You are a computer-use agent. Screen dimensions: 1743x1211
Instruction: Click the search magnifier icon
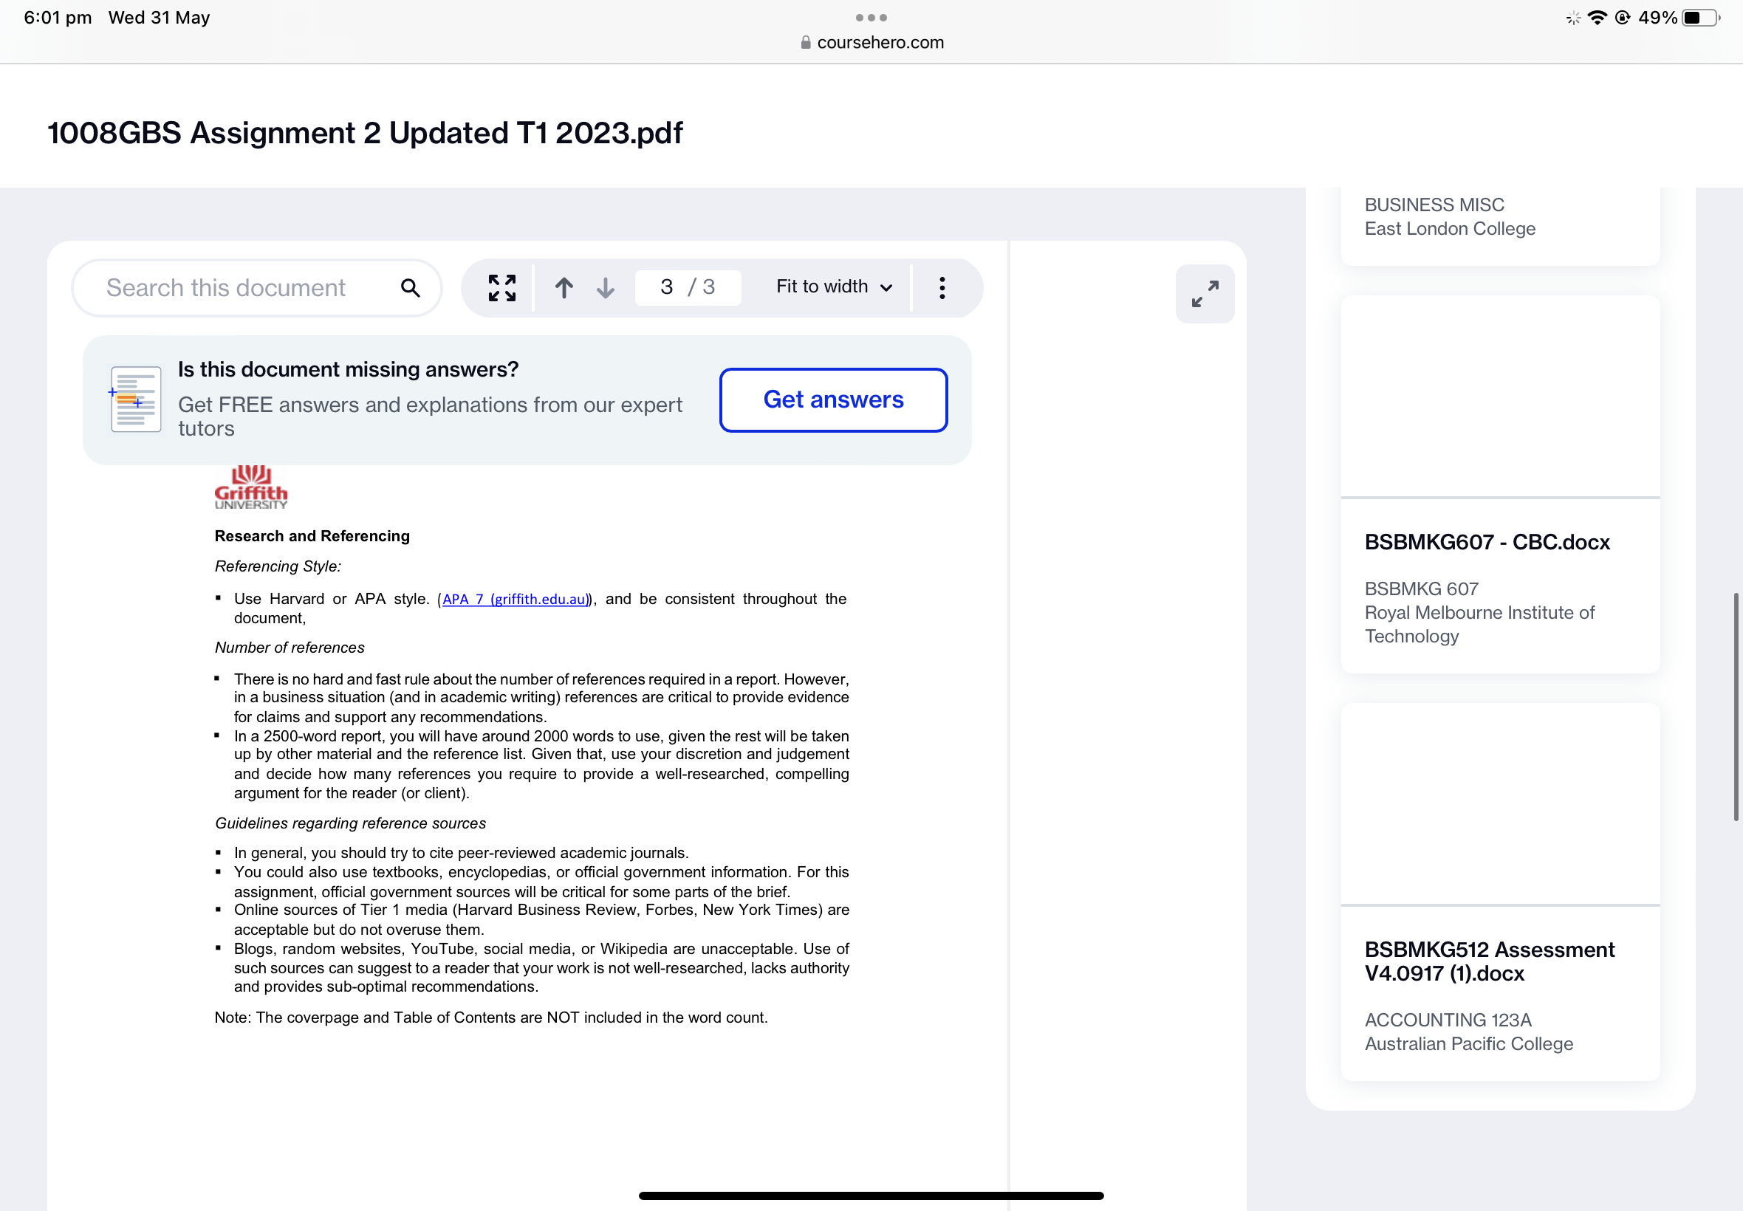[x=411, y=287]
